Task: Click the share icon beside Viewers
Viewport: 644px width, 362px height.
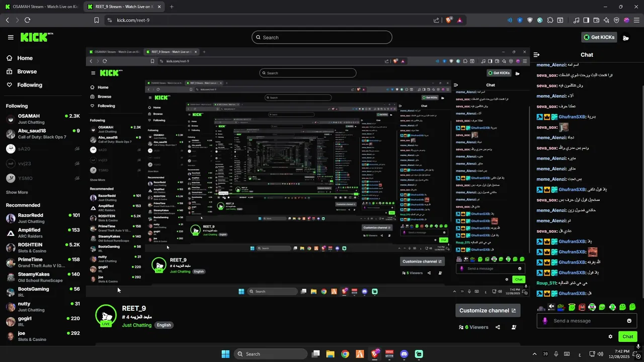Action: click(498, 327)
